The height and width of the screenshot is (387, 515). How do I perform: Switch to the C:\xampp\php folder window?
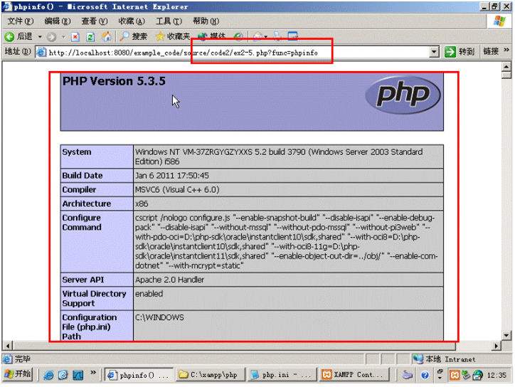(211, 374)
